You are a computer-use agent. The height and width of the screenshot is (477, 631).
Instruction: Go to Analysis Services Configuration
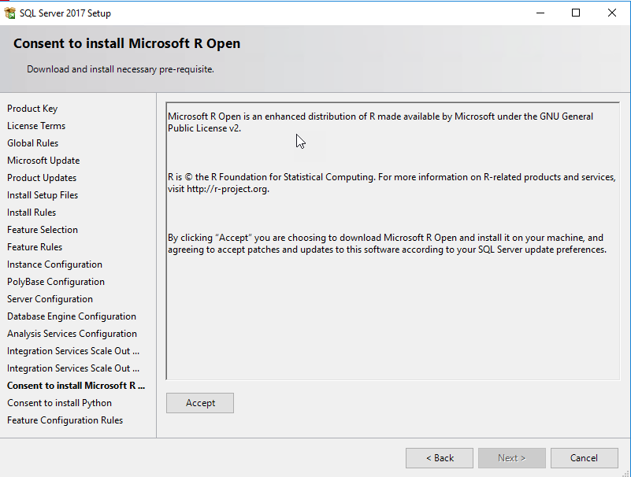(72, 334)
